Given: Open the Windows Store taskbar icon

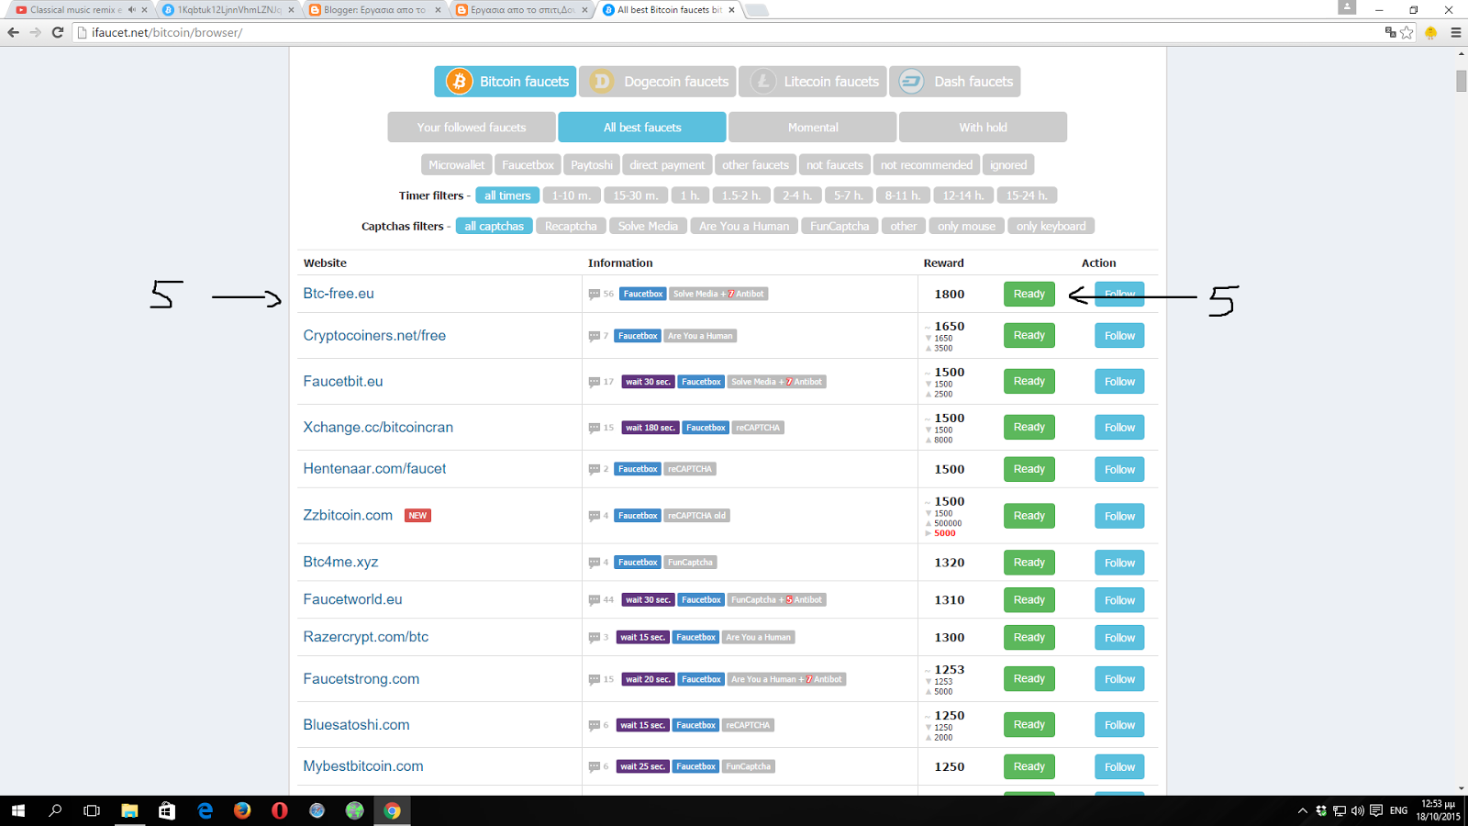Looking at the screenshot, I should [167, 810].
